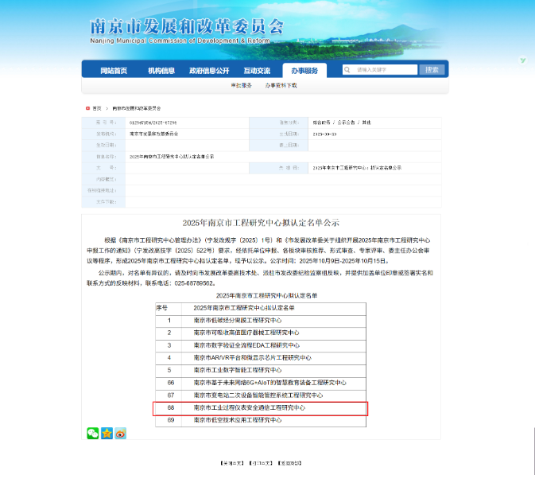Go to 互动交流 section
Screen dimensions: 535x483
[x=256, y=71]
